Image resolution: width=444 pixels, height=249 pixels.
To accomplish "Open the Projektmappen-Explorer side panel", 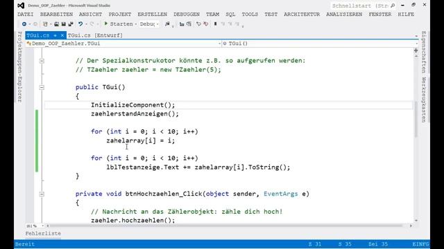I will pos(19,67).
